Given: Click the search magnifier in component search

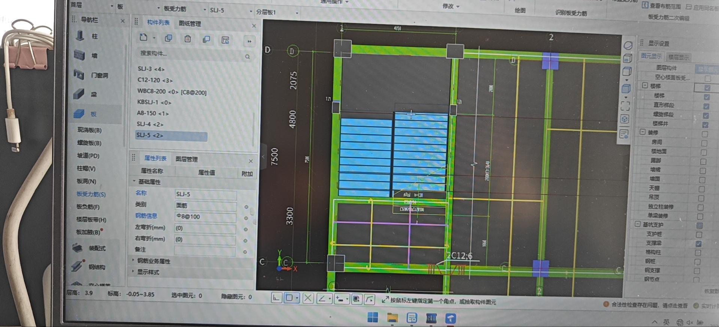Looking at the screenshot, I should 248,57.
